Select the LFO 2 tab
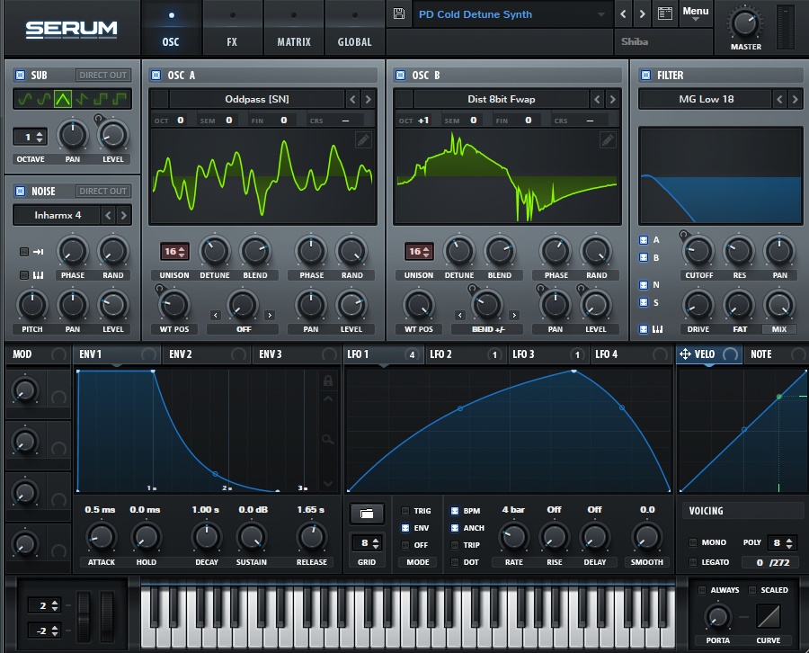Screen dimensions: 809x653 (467, 354)
